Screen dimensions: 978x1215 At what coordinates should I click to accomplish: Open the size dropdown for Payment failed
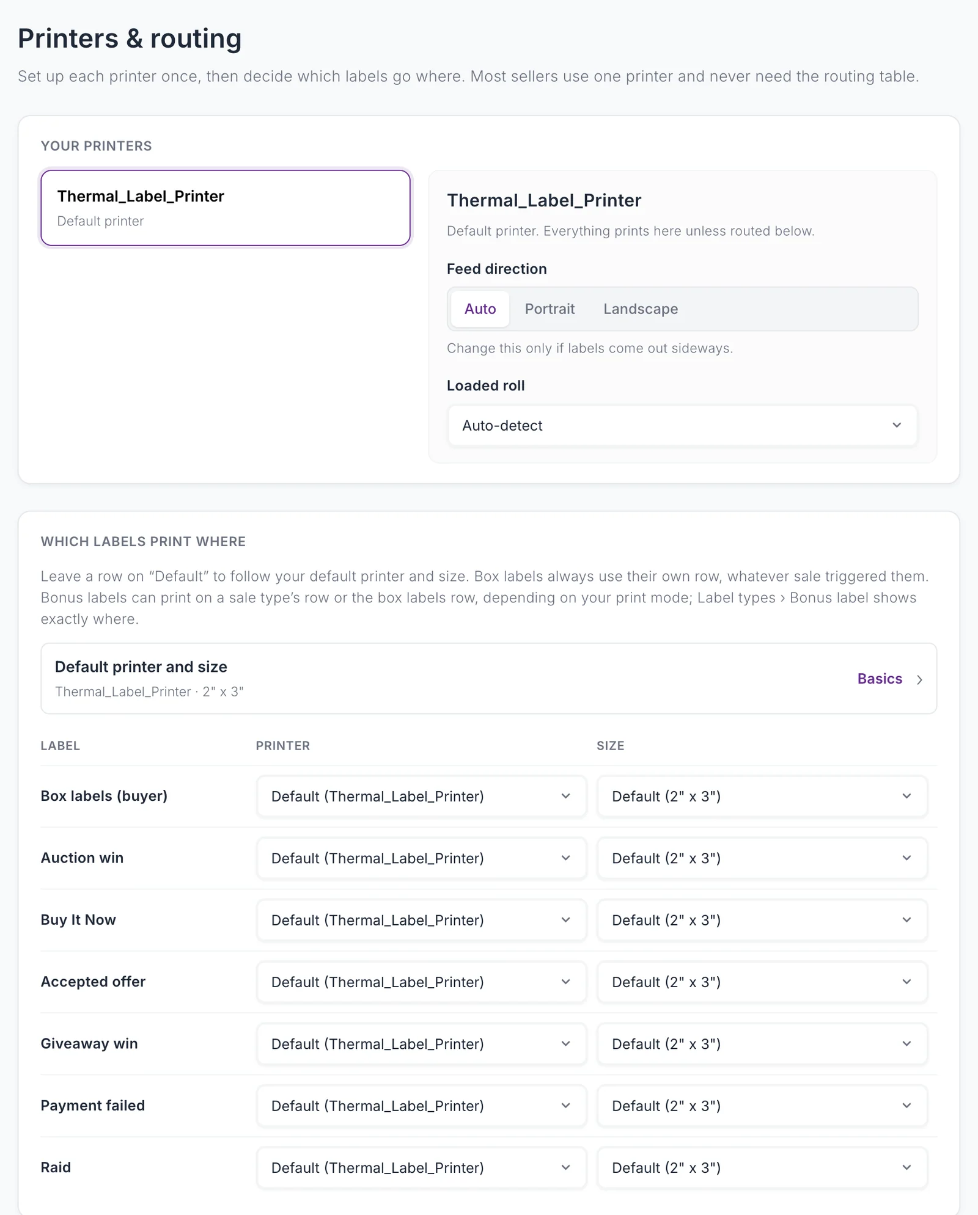pos(762,1106)
